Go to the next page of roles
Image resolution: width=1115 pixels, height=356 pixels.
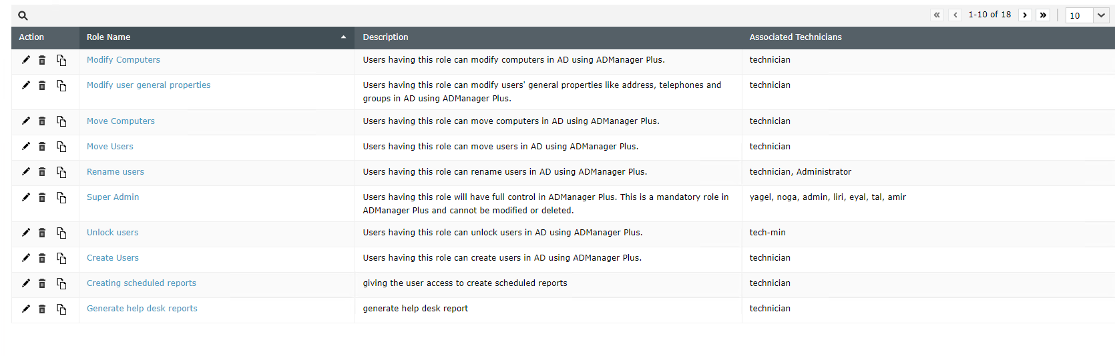[1025, 15]
